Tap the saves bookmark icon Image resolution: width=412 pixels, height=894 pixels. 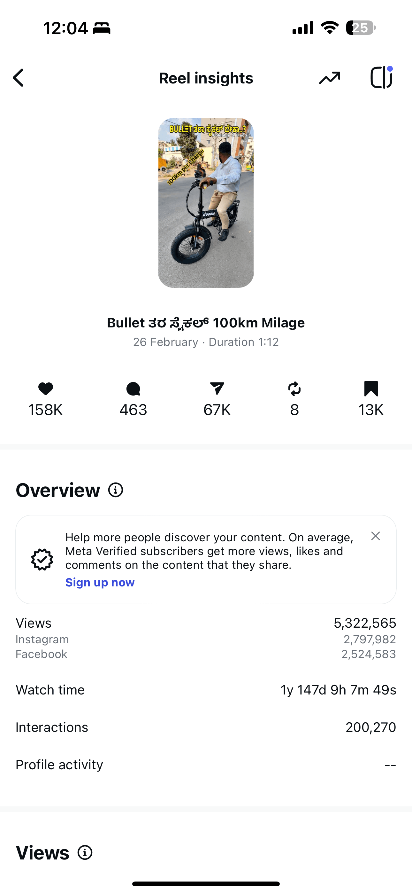pyautogui.click(x=371, y=389)
